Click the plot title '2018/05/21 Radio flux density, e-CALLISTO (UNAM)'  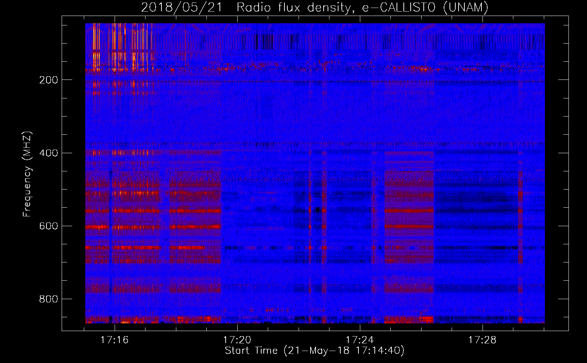coord(315,7)
